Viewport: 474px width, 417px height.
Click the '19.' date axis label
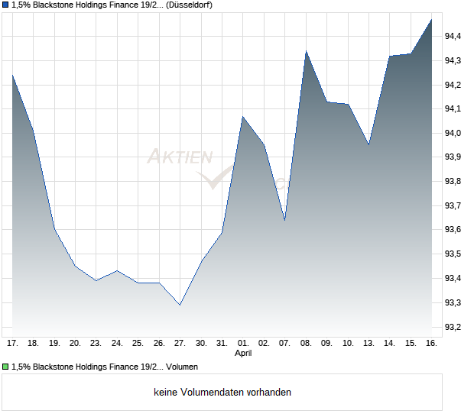click(54, 344)
